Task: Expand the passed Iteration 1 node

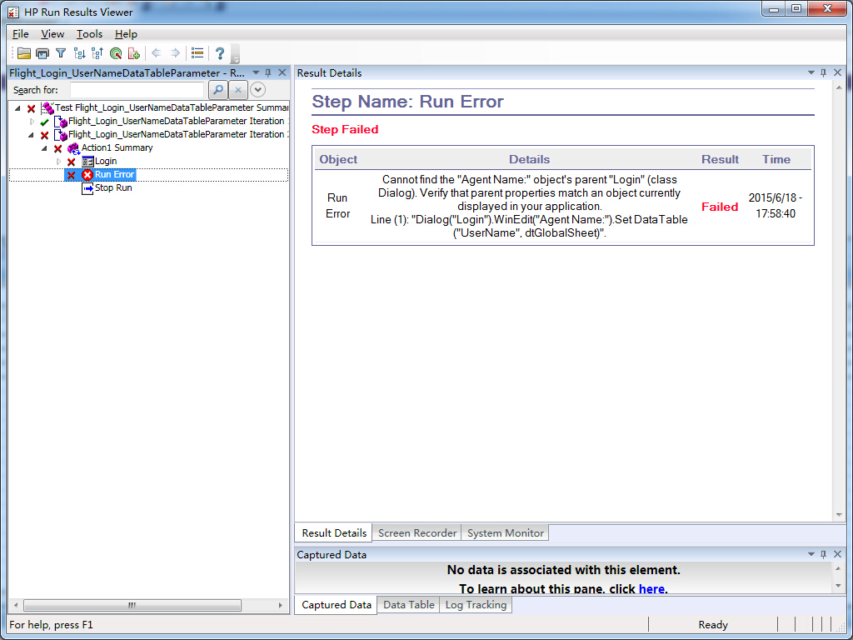Action: click(32, 122)
